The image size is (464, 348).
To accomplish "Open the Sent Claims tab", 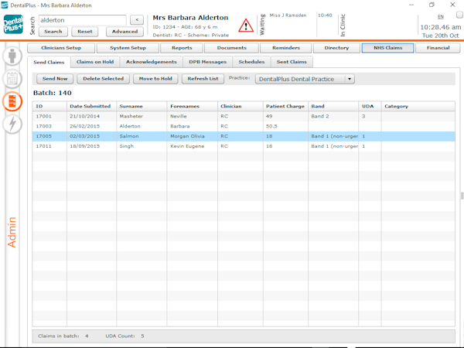I will 291,62.
